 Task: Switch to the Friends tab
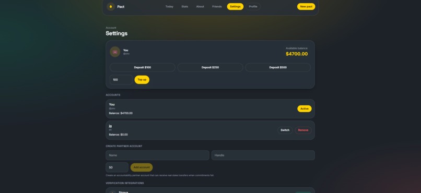tap(217, 7)
